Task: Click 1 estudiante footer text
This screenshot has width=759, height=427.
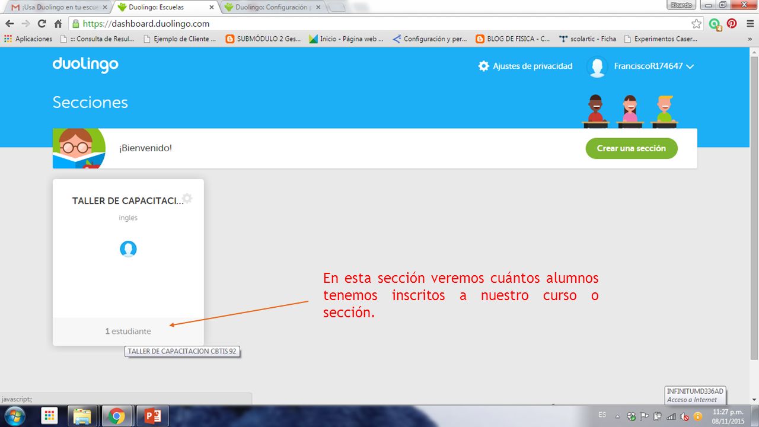Action: 128,331
